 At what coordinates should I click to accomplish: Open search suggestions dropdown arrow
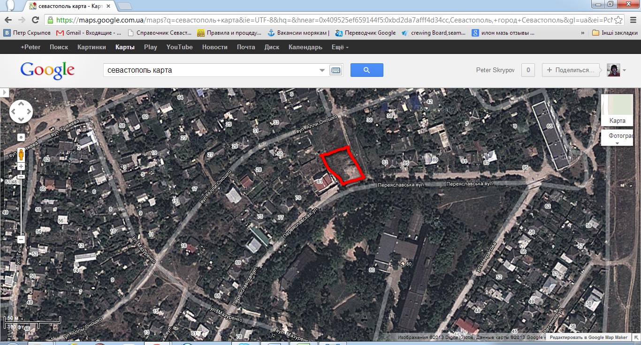coord(322,70)
